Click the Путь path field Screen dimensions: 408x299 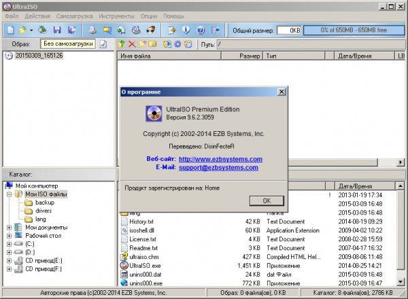click(x=311, y=44)
